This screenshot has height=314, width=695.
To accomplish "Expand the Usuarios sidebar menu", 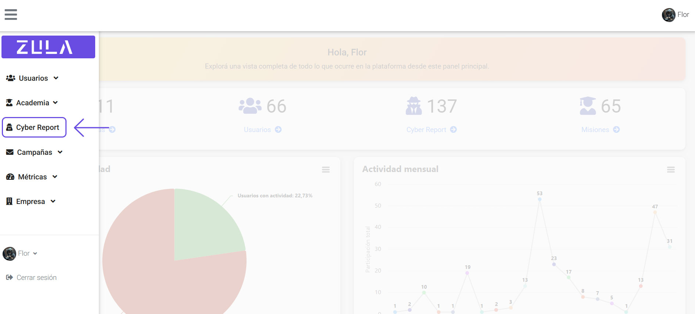I will click(33, 78).
